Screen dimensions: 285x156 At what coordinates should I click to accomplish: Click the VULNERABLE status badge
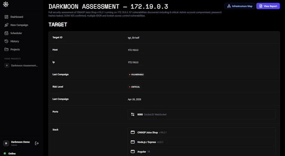[x=136, y=75]
